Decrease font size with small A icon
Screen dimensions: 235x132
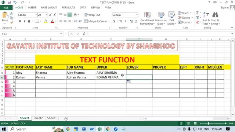[x=55, y=15]
